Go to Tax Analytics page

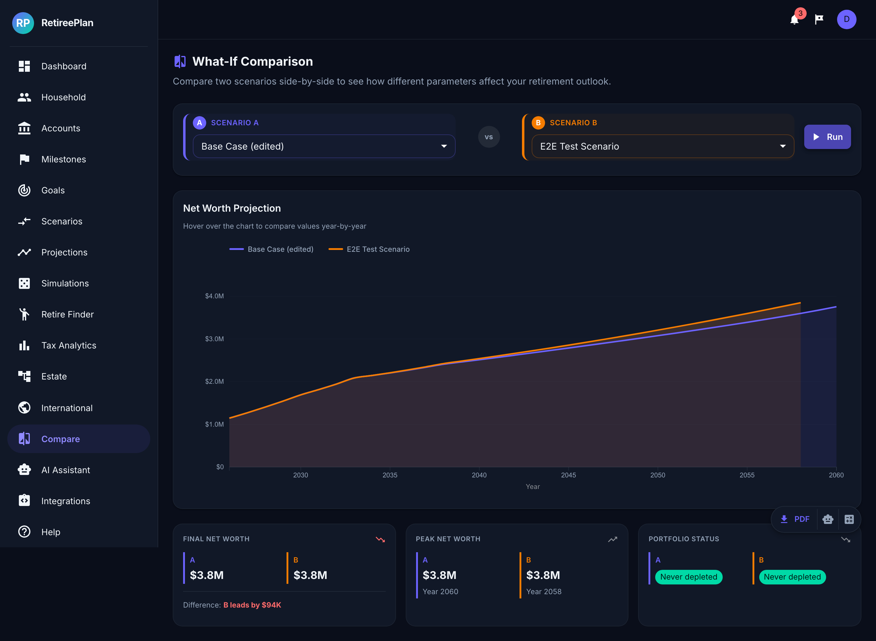(x=69, y=345)
